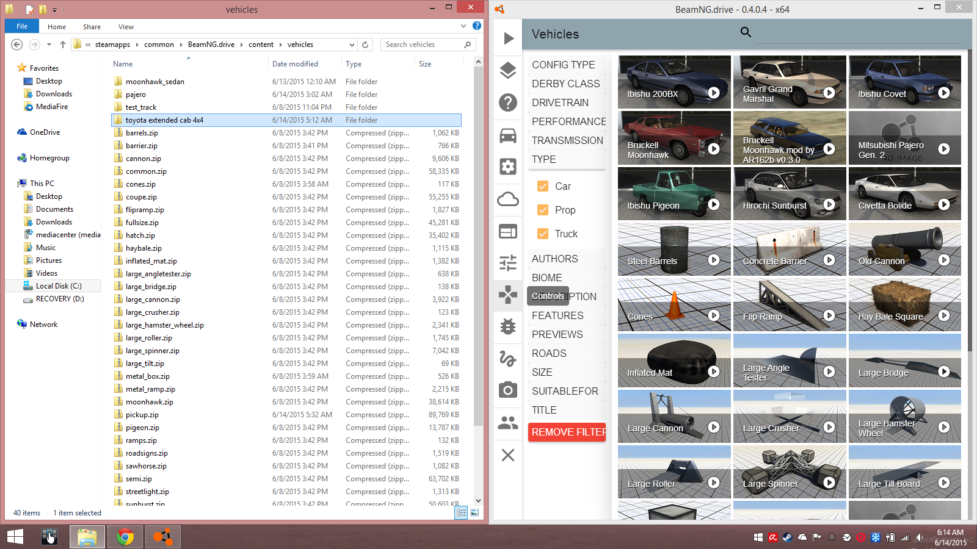The height and width of the screenshot is (549, 977).
Task: Click the X icon in BeamNG sidebar
Action: (508, 455)
